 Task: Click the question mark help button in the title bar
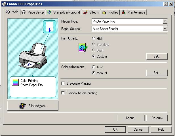pos(166,4)
